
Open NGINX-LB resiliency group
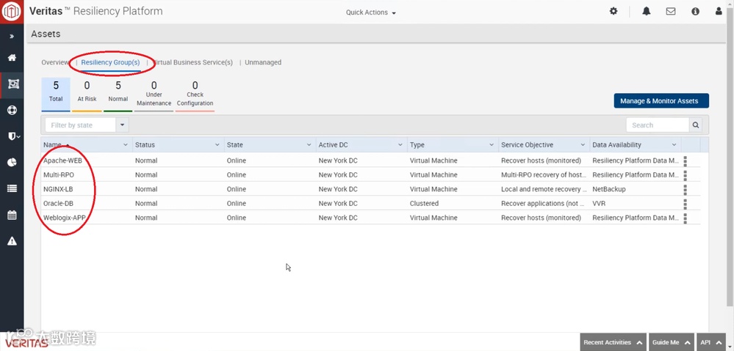[58, 189]
